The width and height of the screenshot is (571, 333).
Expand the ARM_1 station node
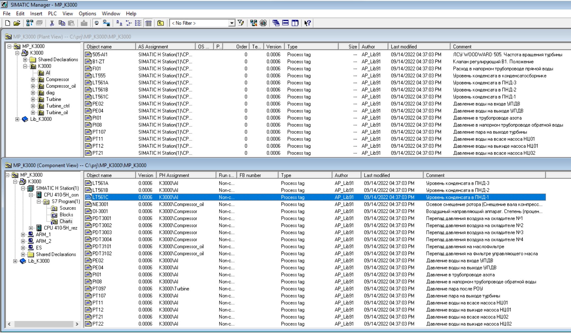[x=23, y=234]
